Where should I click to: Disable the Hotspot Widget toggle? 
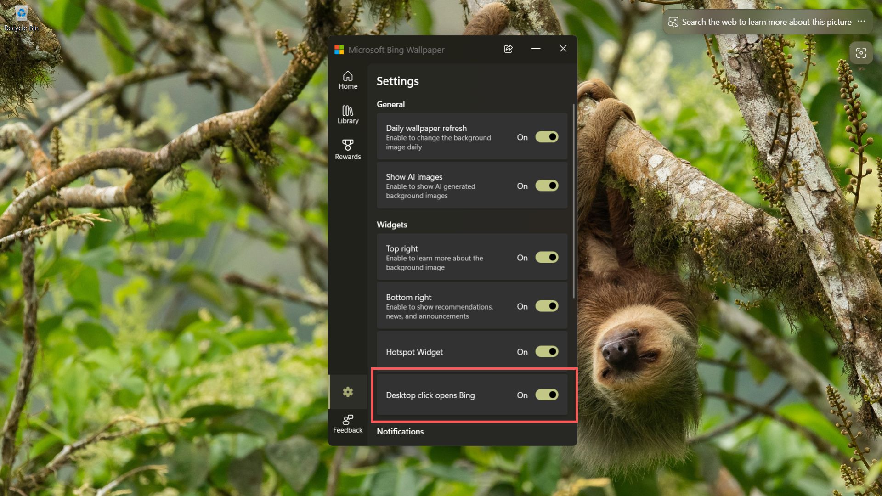tap(547, 351)
